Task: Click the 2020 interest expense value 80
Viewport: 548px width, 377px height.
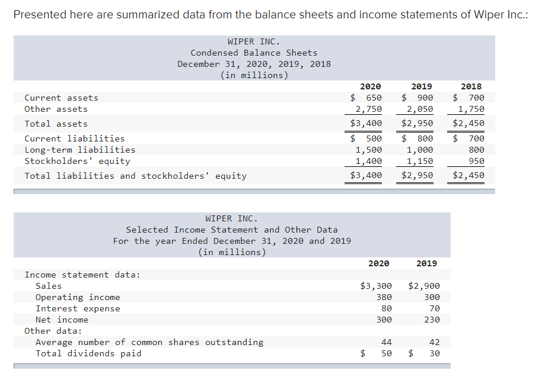Action: pos(387,309)
